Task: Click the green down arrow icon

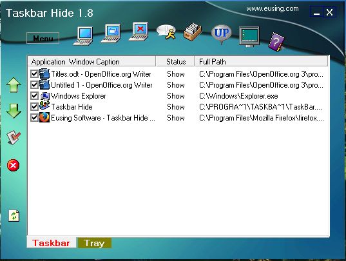Action: 14,111
